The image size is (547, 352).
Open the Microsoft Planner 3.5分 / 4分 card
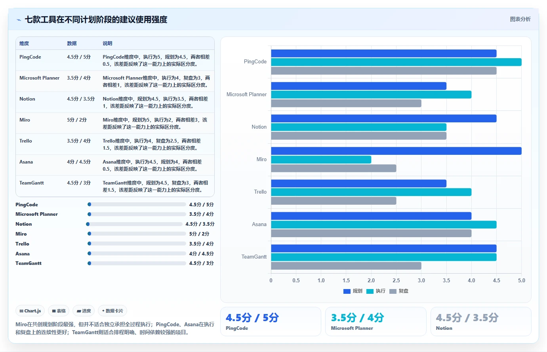click(x=375, y=322)
